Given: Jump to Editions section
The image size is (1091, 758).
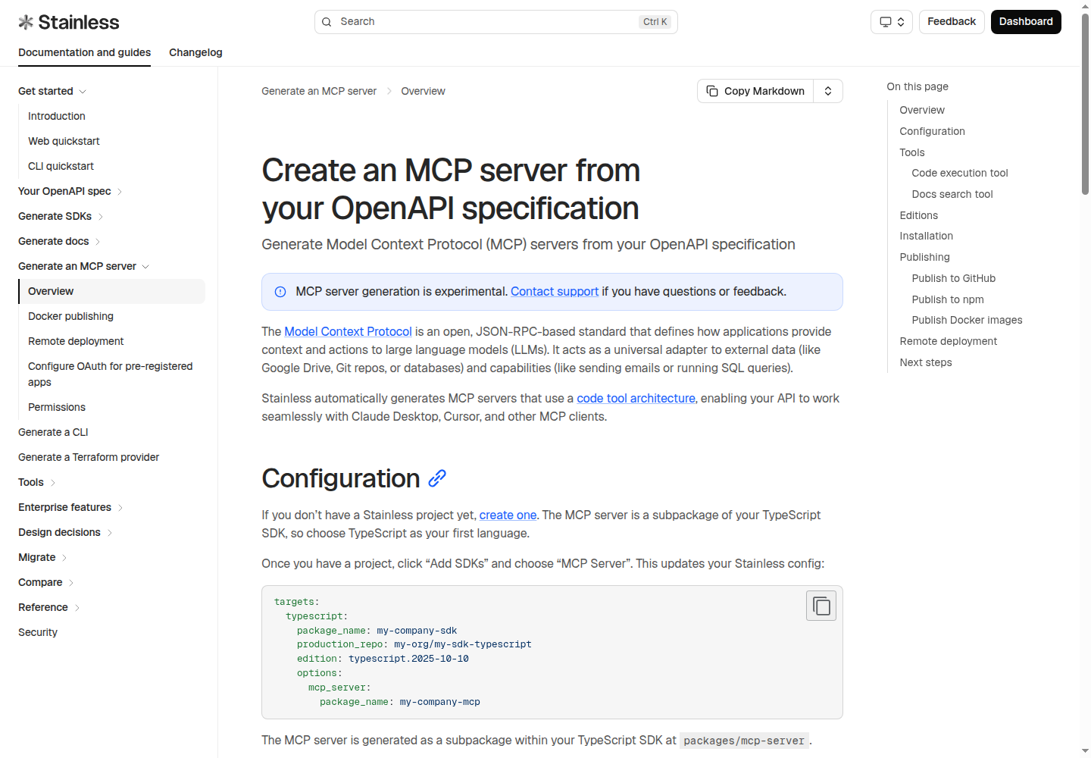Looking at the screenshot, I should click(918, 215).
